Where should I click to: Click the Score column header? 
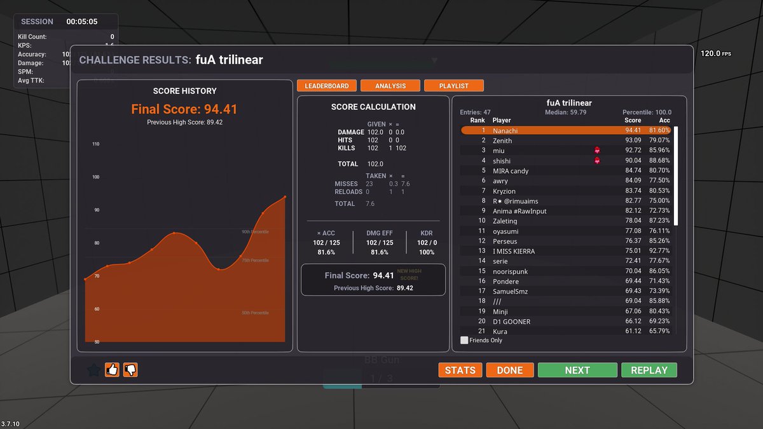pyautogui.click(x=633, y=120)
